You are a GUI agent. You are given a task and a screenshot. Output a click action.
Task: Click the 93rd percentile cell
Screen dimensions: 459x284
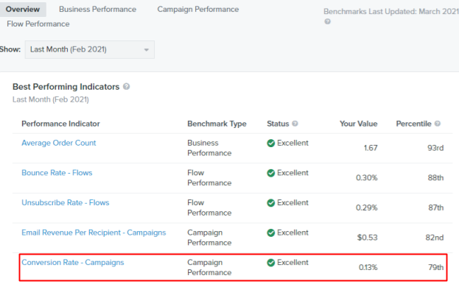[x=435, y=148]
